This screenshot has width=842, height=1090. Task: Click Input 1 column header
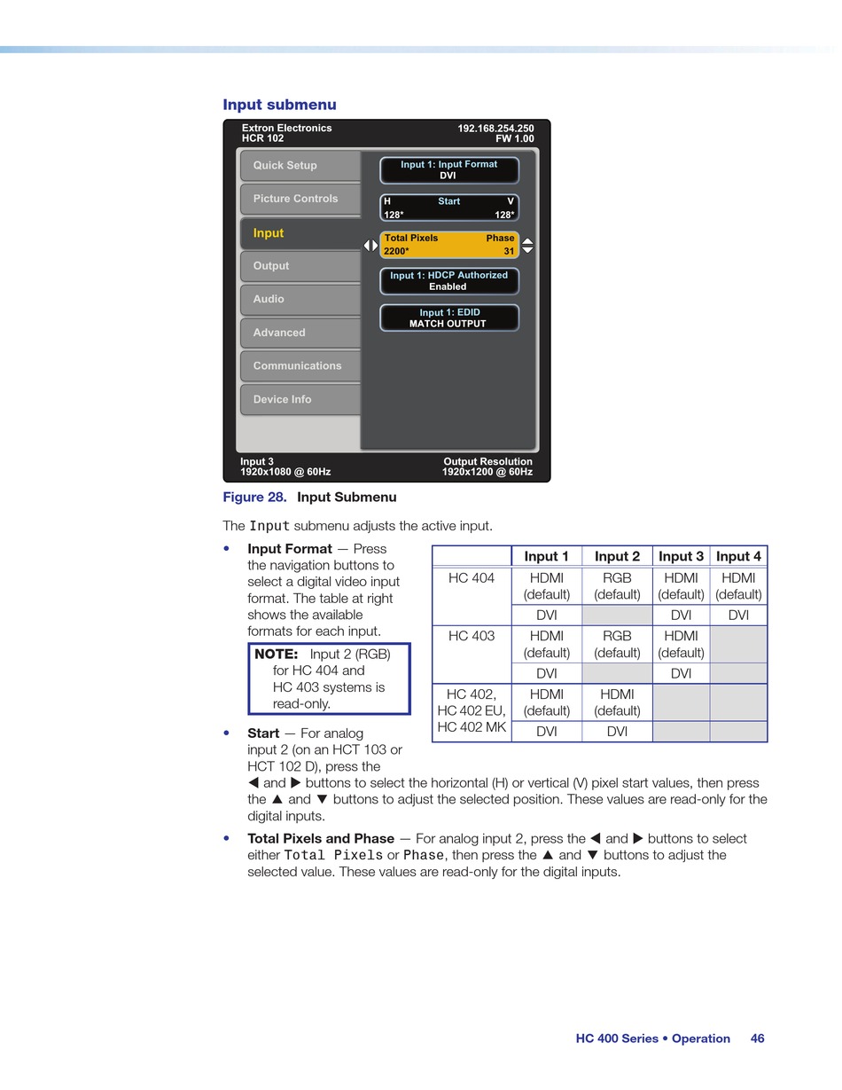pyautogui.click(x=547, y=556)
